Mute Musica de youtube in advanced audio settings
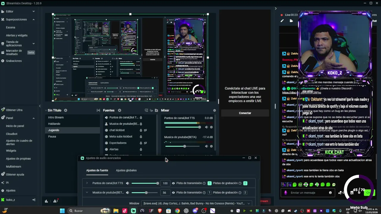Viewport: 381px width, 214px height. [x=127, y=193]
